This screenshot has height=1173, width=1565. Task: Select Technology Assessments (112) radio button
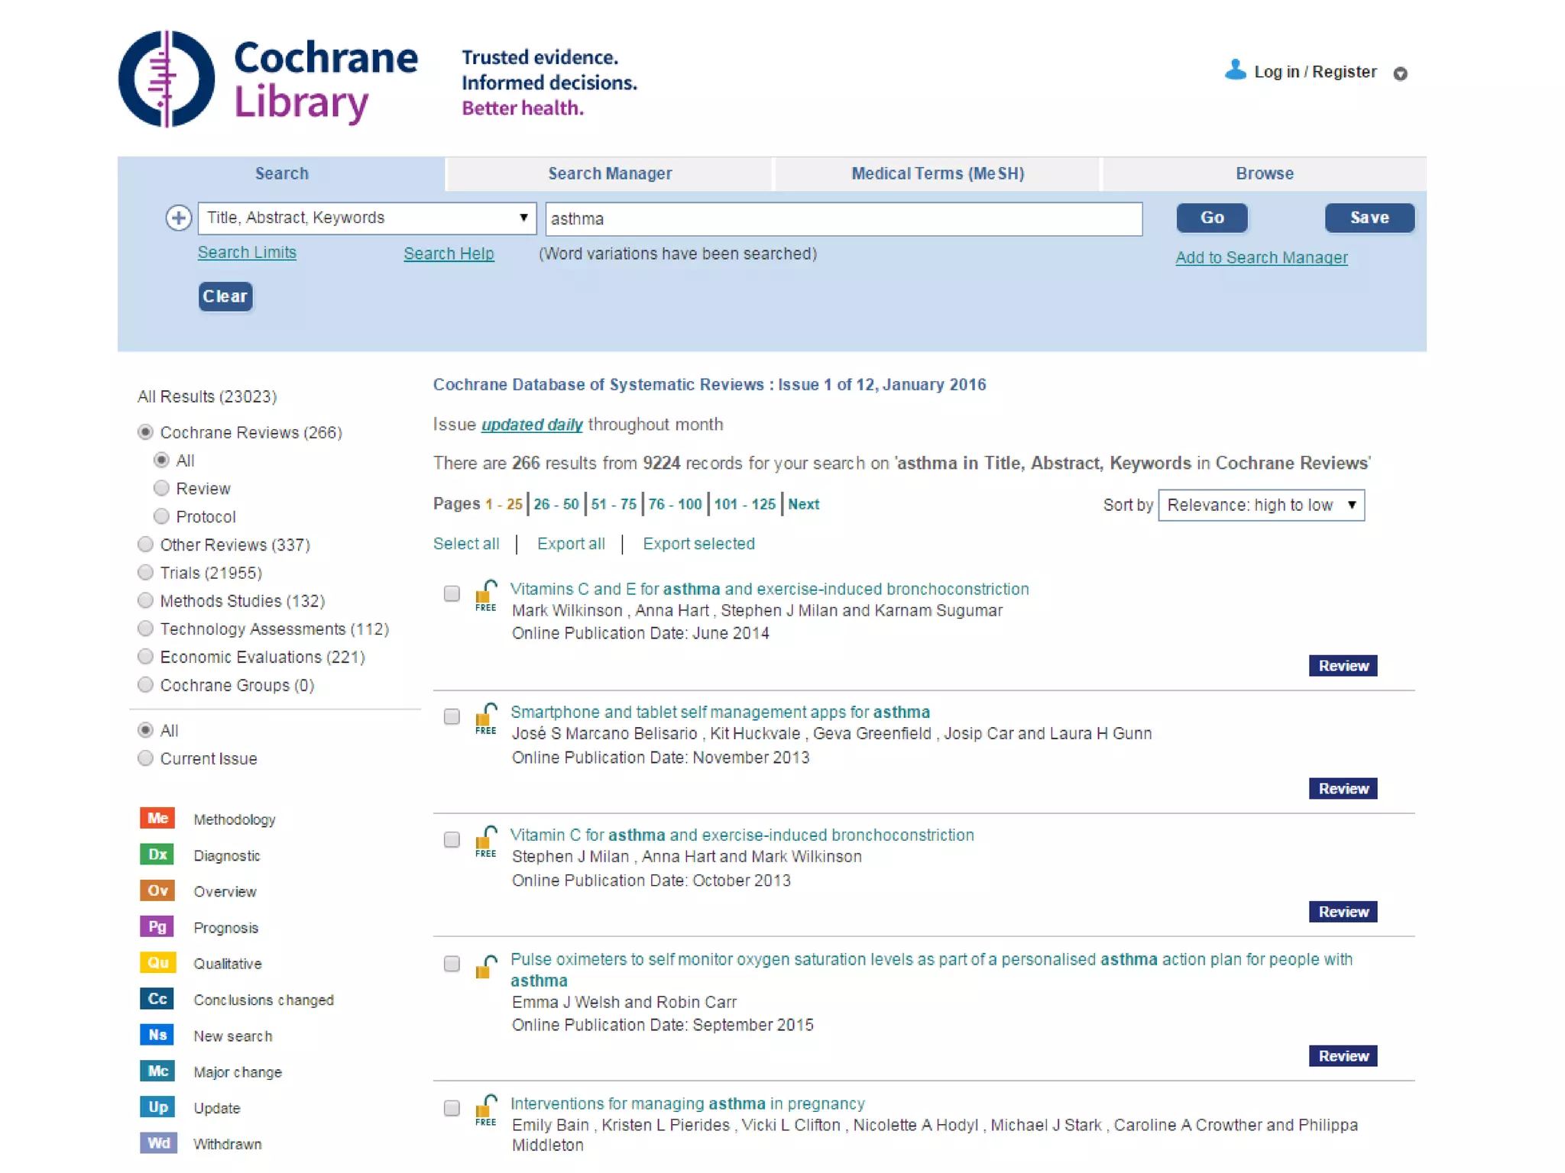145,629
